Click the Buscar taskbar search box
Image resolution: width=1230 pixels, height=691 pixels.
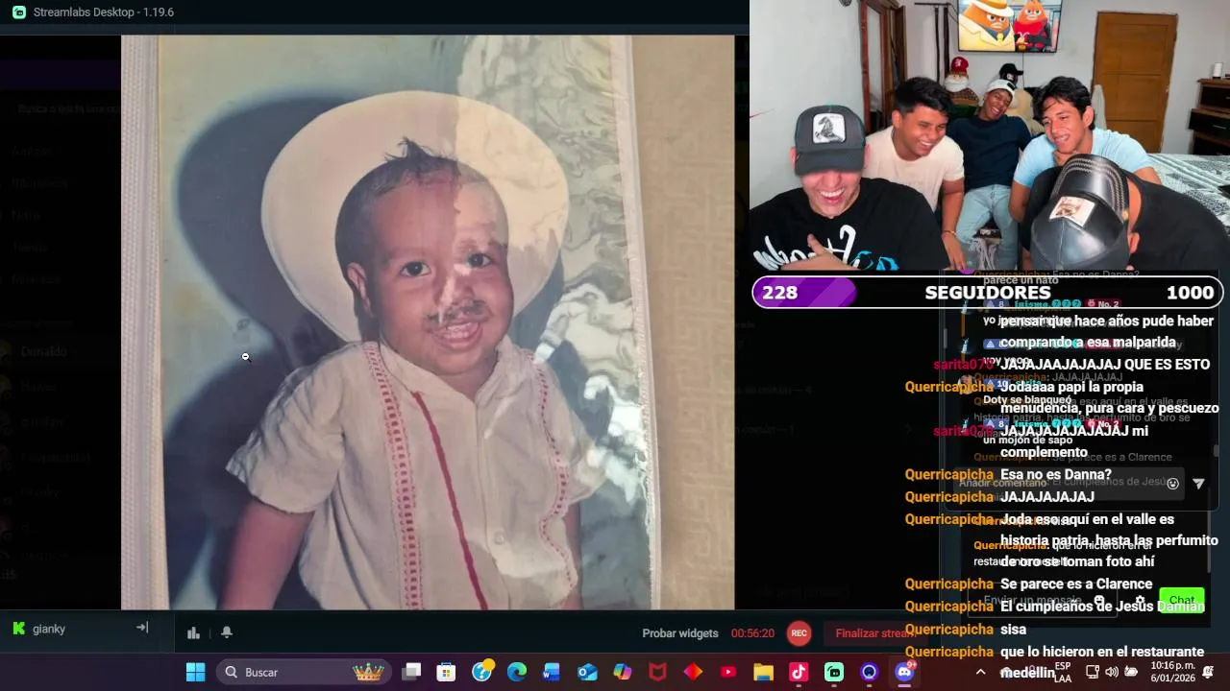click(x=304, y=672)
